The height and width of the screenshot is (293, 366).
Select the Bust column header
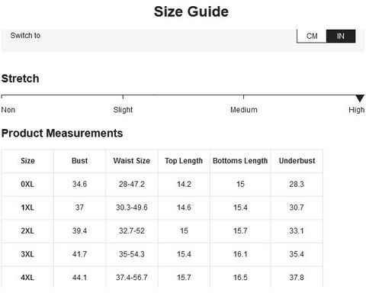79,161
